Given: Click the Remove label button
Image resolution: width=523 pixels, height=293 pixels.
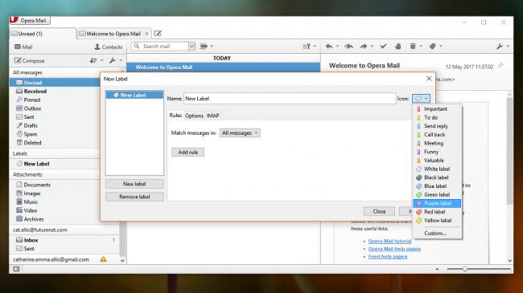Looking at the screenshot, I should [134, 197].
